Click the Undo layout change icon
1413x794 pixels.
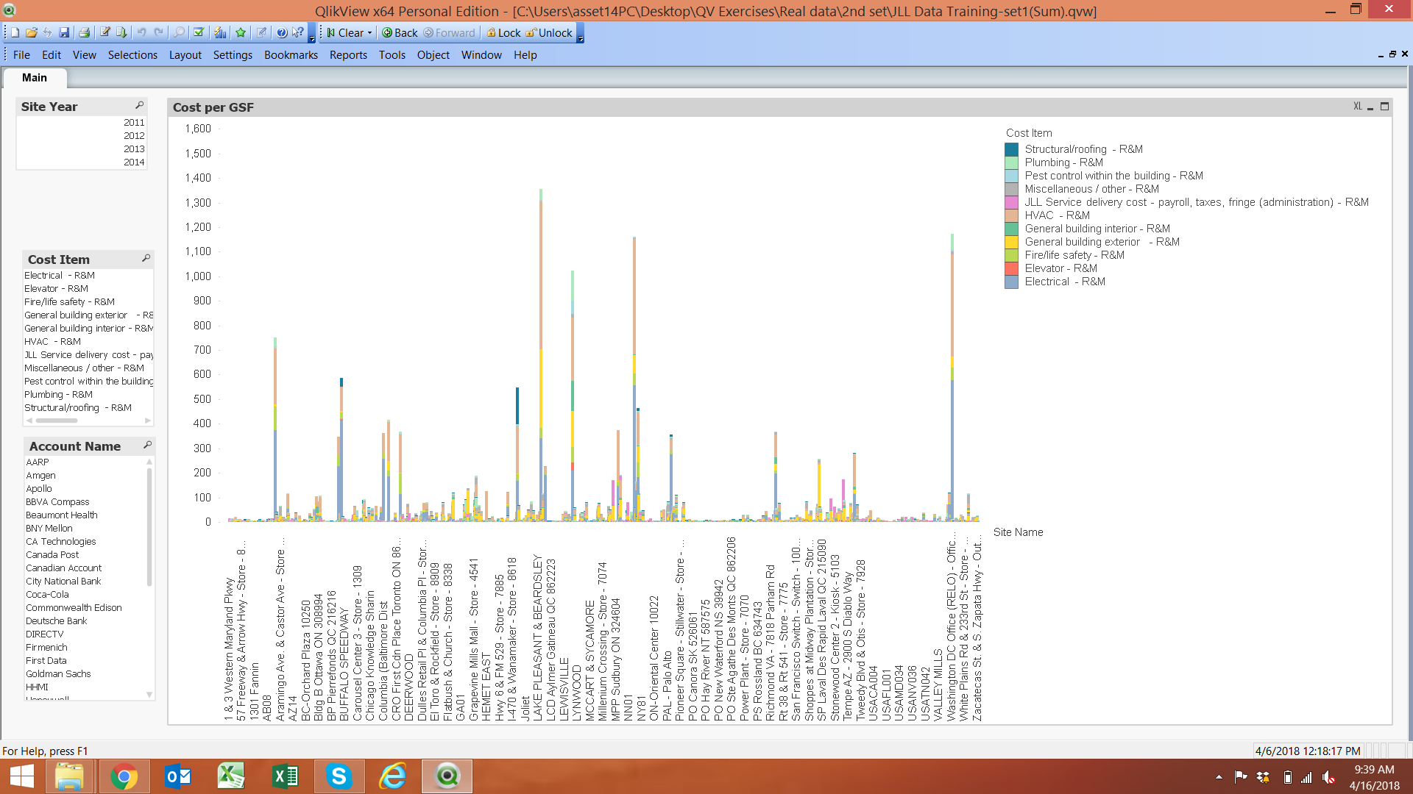pos(141,33)
